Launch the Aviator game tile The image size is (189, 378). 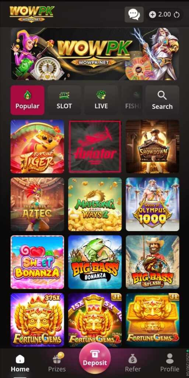pos(95,147)
